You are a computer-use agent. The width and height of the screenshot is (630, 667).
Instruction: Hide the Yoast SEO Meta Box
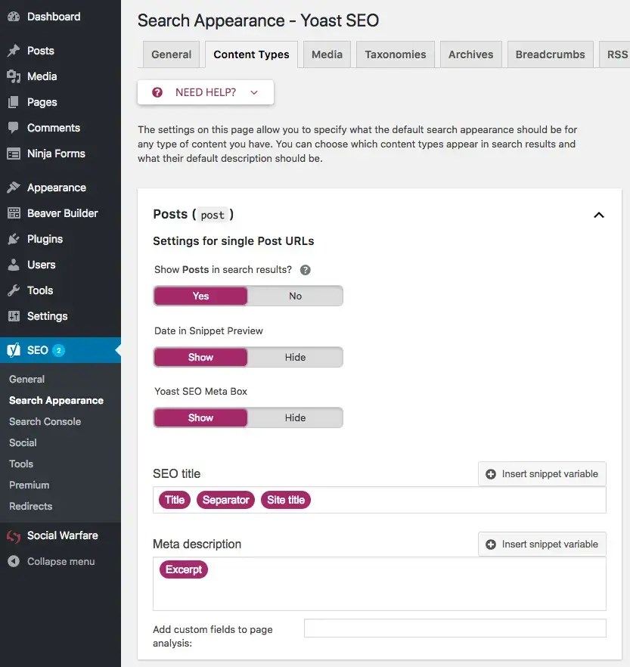tap(295, 417)
